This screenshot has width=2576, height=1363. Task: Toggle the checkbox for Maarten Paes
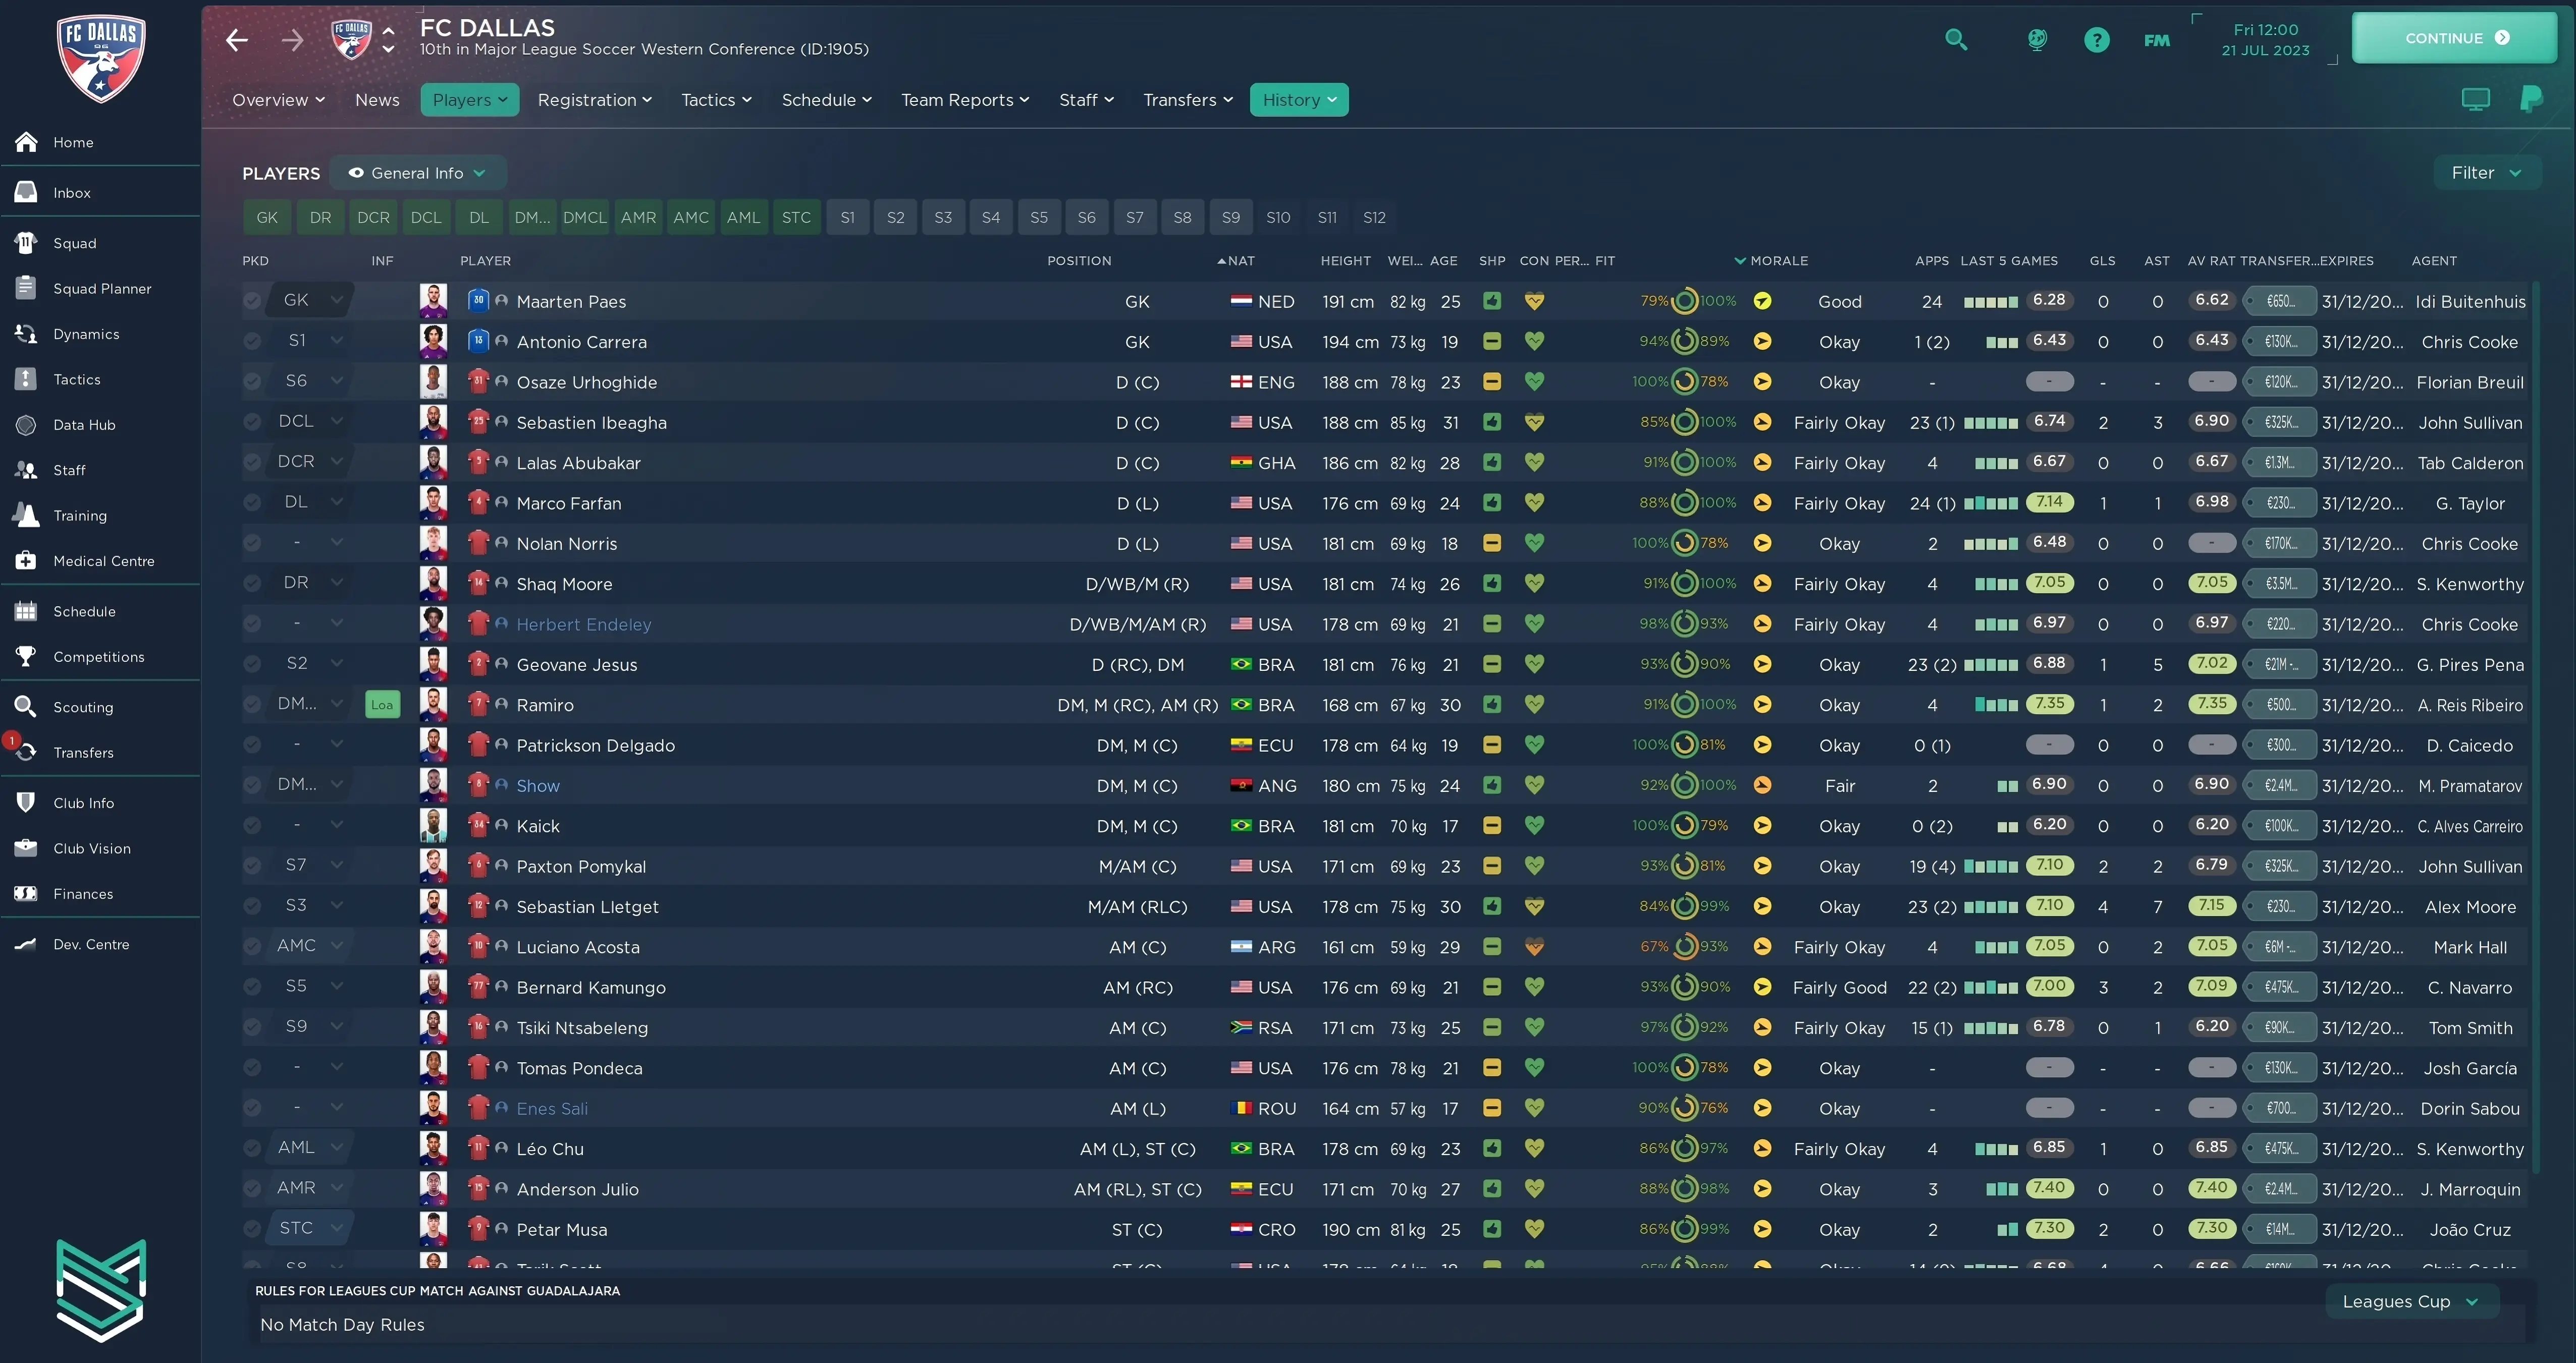pyautogui.click(x=252, y=301)
